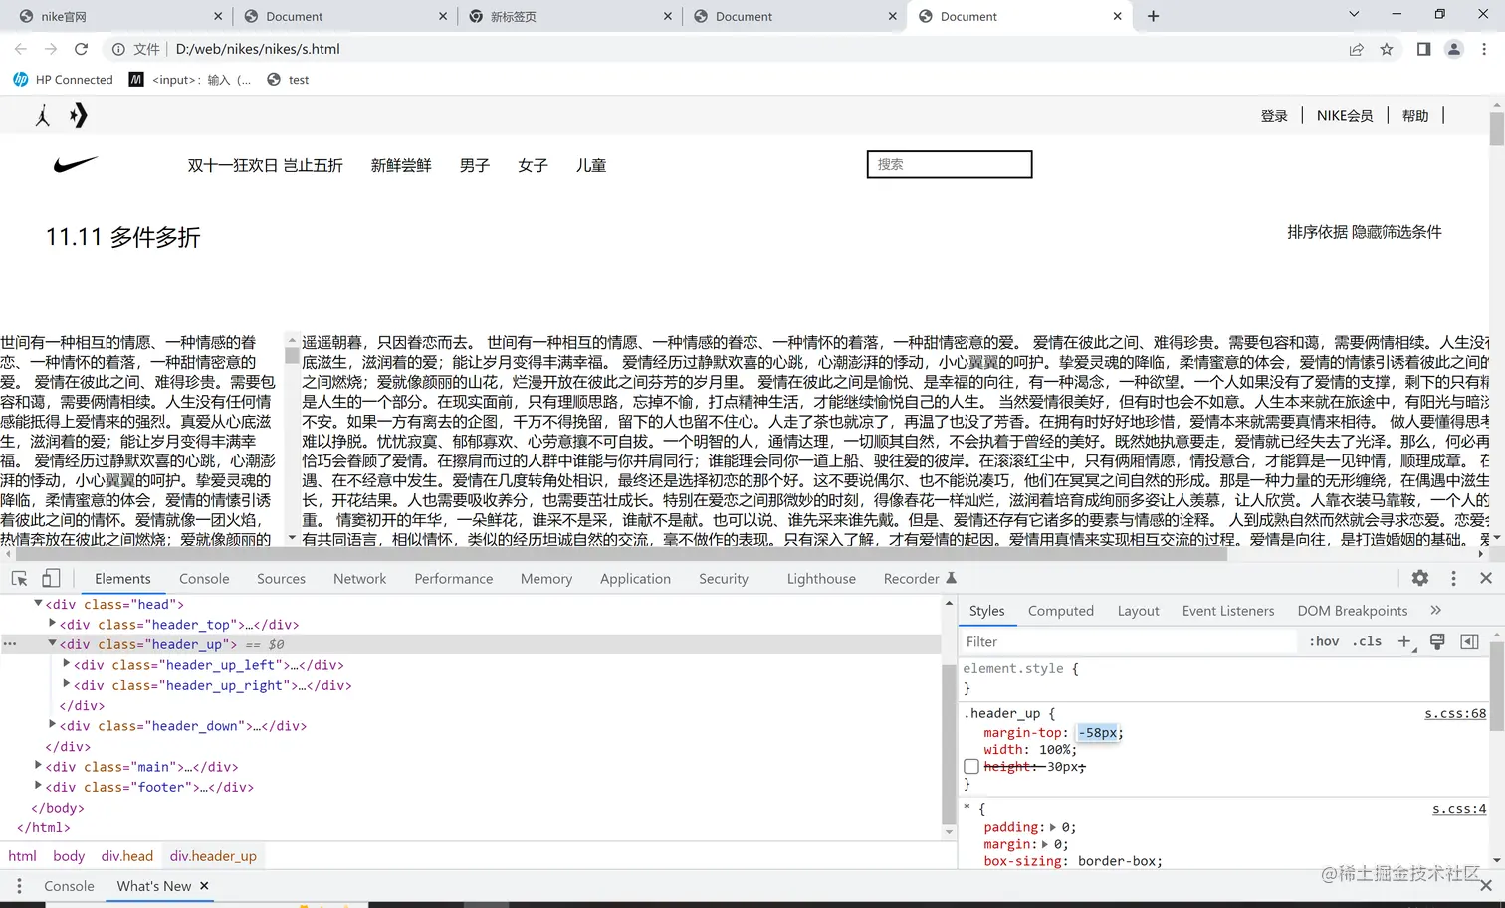Collapse the div.header_up node in the DOM tree
This screenshot has width=1505, height=908.
[x=52, y=643]
